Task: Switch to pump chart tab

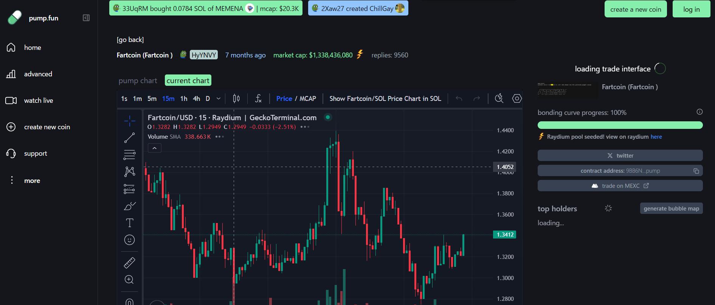Action: 138,81
